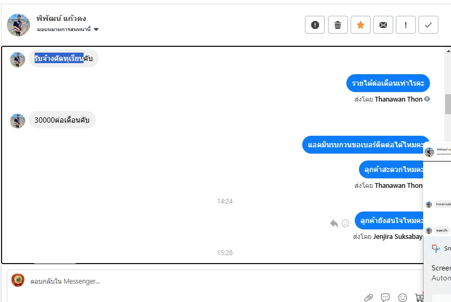Image resolution: width=451 pixels, height=302 pixels.
Task: Click the shopping cart icon in reply toolbar
Action: [x=419, y=297]
